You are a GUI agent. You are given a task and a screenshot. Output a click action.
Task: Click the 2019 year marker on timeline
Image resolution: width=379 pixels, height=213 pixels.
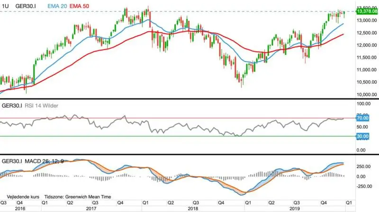(295, 209)
